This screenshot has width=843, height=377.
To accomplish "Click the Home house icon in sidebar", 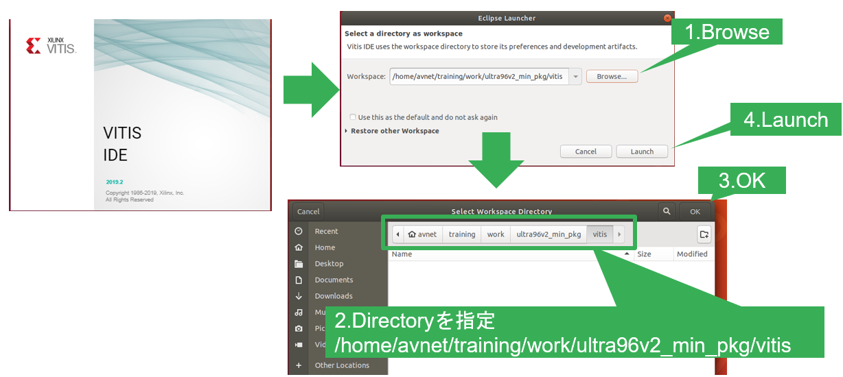I will point(299,247).
